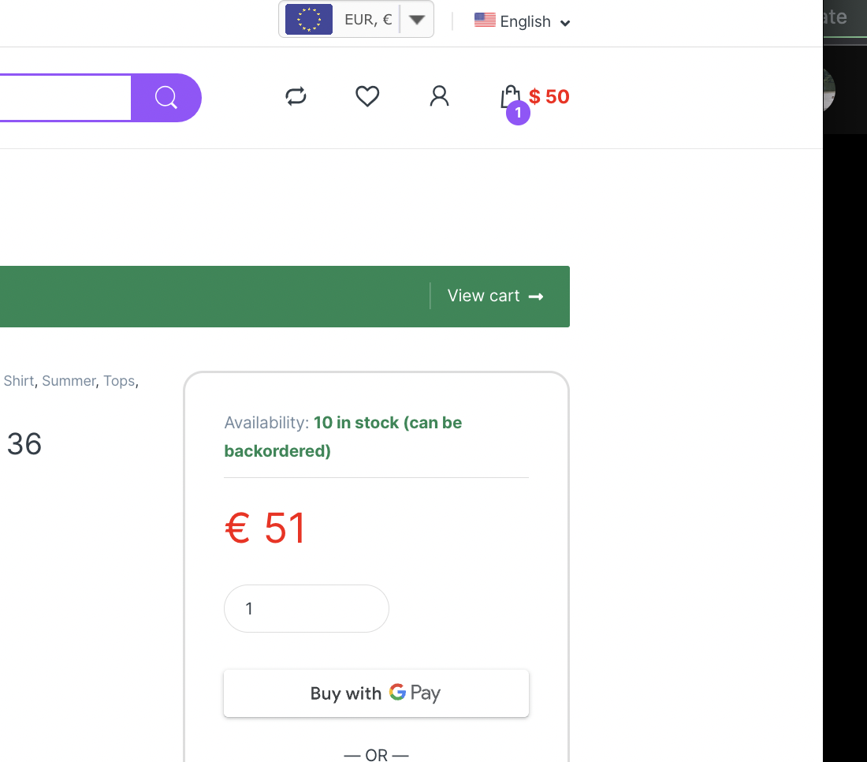Screen dimensions: 867x762
Task: Open the EUR, € currency selector
Action: 368,20
